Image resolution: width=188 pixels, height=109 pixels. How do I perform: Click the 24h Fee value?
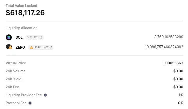(x=178, y=87)
